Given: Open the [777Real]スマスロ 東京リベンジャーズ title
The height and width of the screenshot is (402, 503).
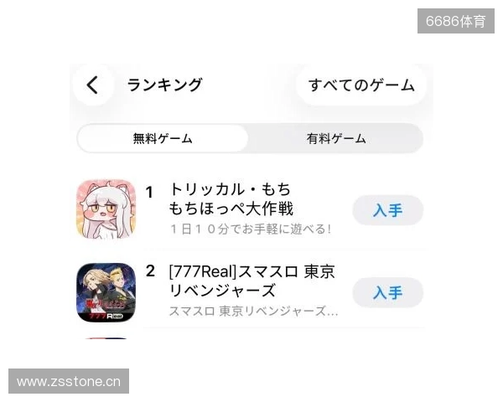Looking at the screenshot, I should (x=251, y=281).
